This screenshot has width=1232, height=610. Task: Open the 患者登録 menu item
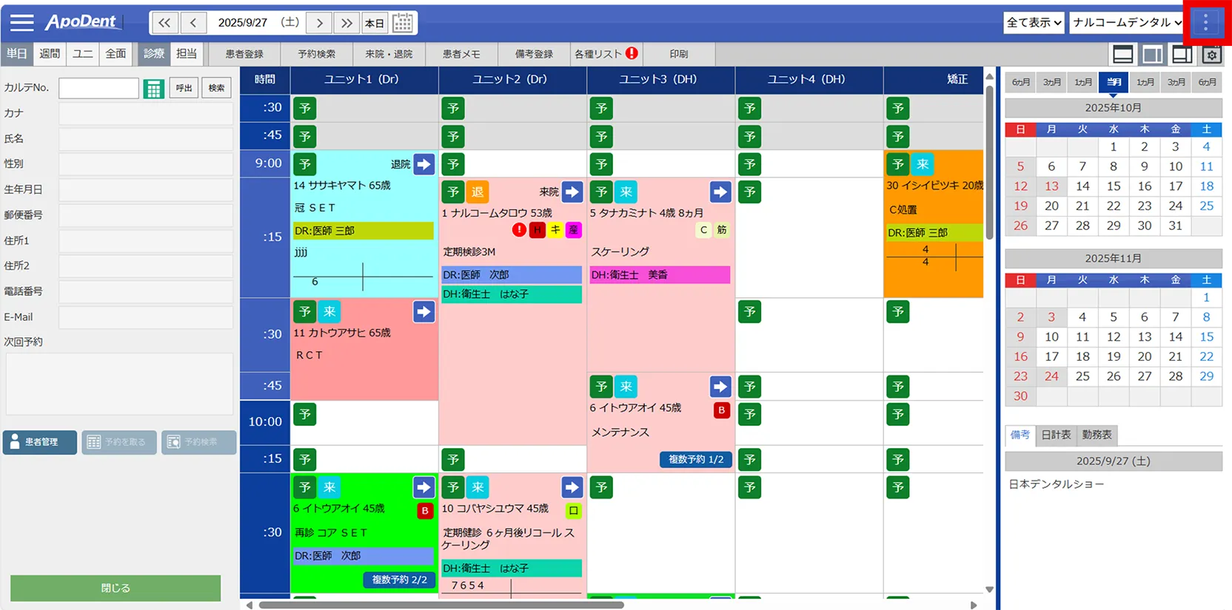coord(244,54)
